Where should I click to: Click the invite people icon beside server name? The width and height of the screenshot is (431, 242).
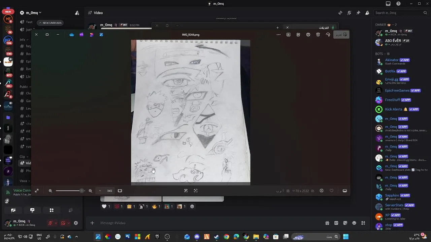pyautogui.click(x=77, y=13)
